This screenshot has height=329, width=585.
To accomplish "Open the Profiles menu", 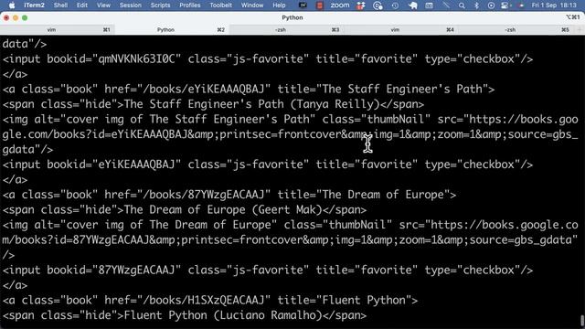I will [189, 5].
